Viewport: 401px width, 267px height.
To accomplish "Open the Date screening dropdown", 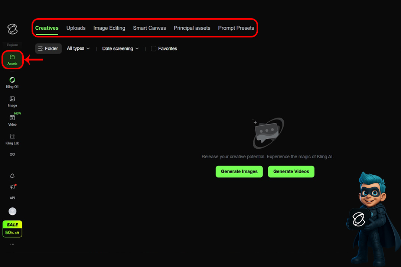I will pos(120,49).
